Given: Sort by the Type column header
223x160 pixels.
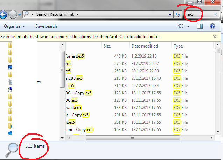Looking at the screenshot, I should point(178,46).
